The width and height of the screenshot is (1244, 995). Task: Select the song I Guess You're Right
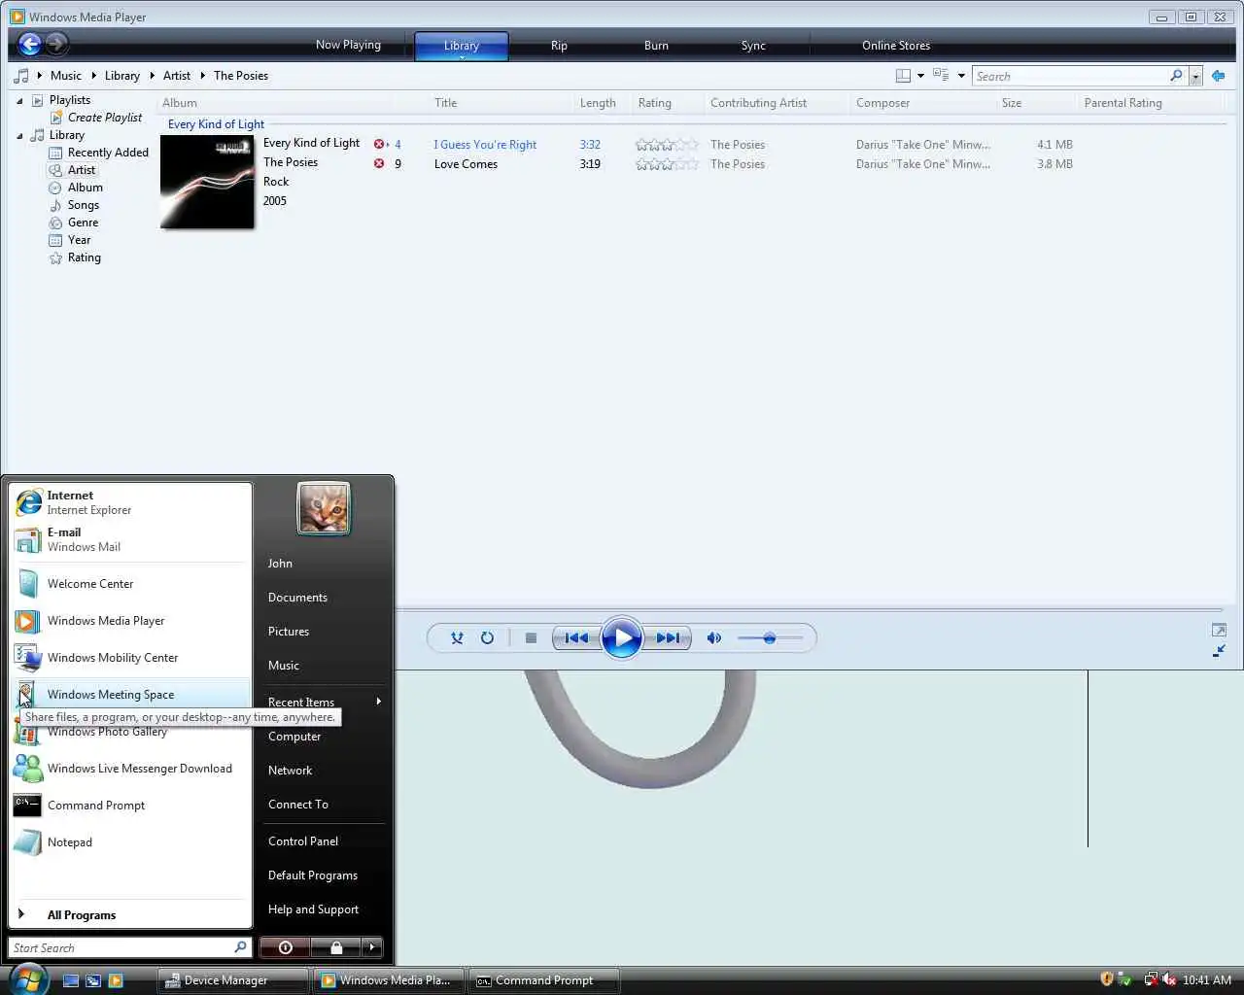click(485, 145)
